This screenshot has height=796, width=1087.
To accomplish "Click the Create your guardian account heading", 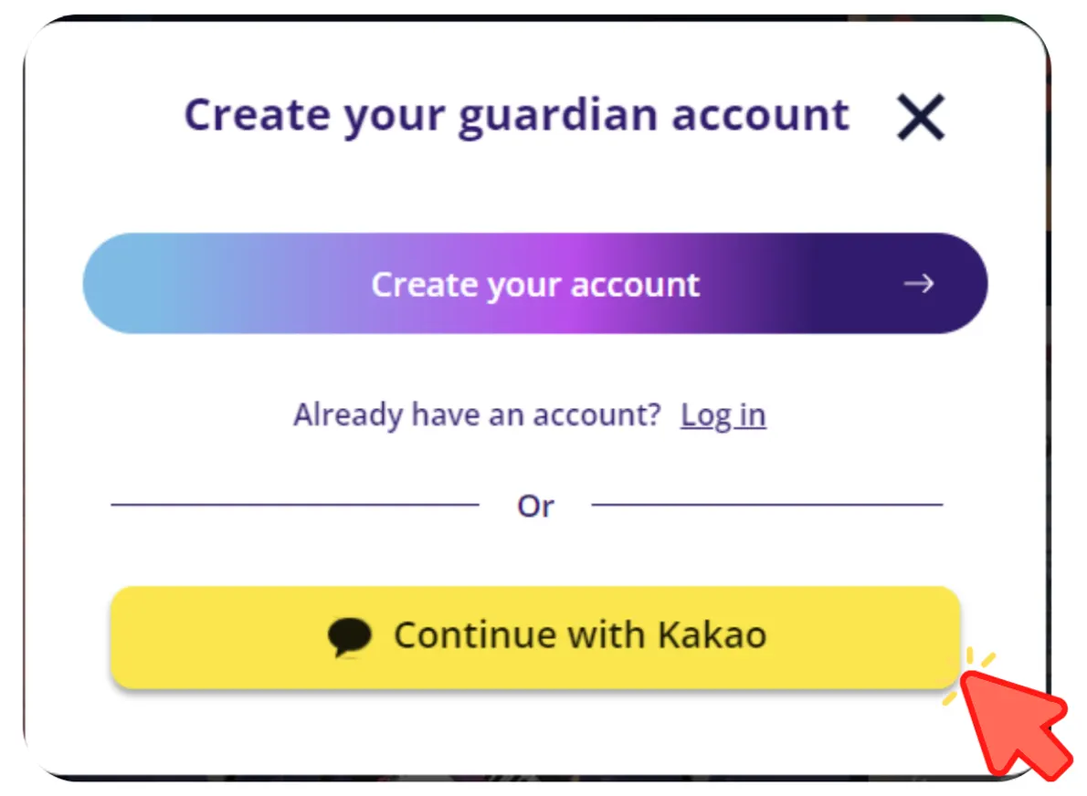I will [x=516, y=116].
